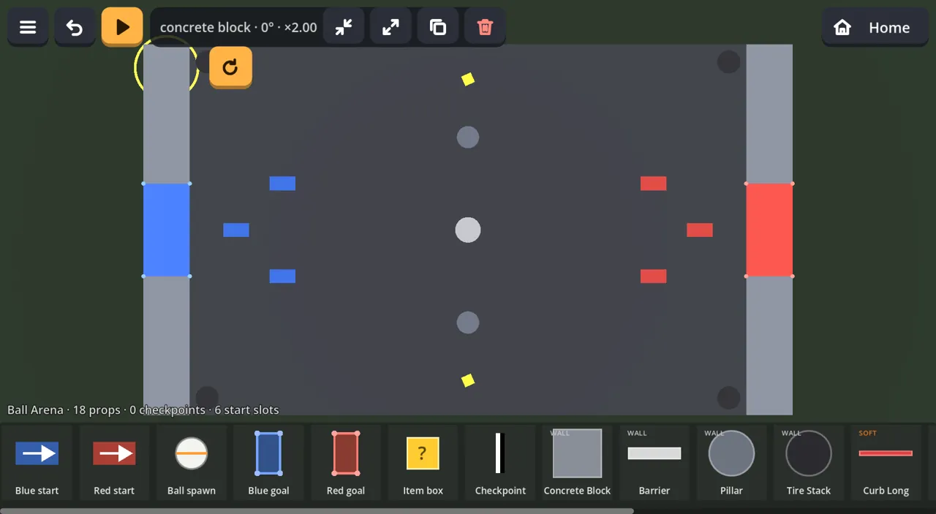Select the top blue start slot
This screenshot has height=514, width=936.
pyautogui.click(x=282, y=184)
